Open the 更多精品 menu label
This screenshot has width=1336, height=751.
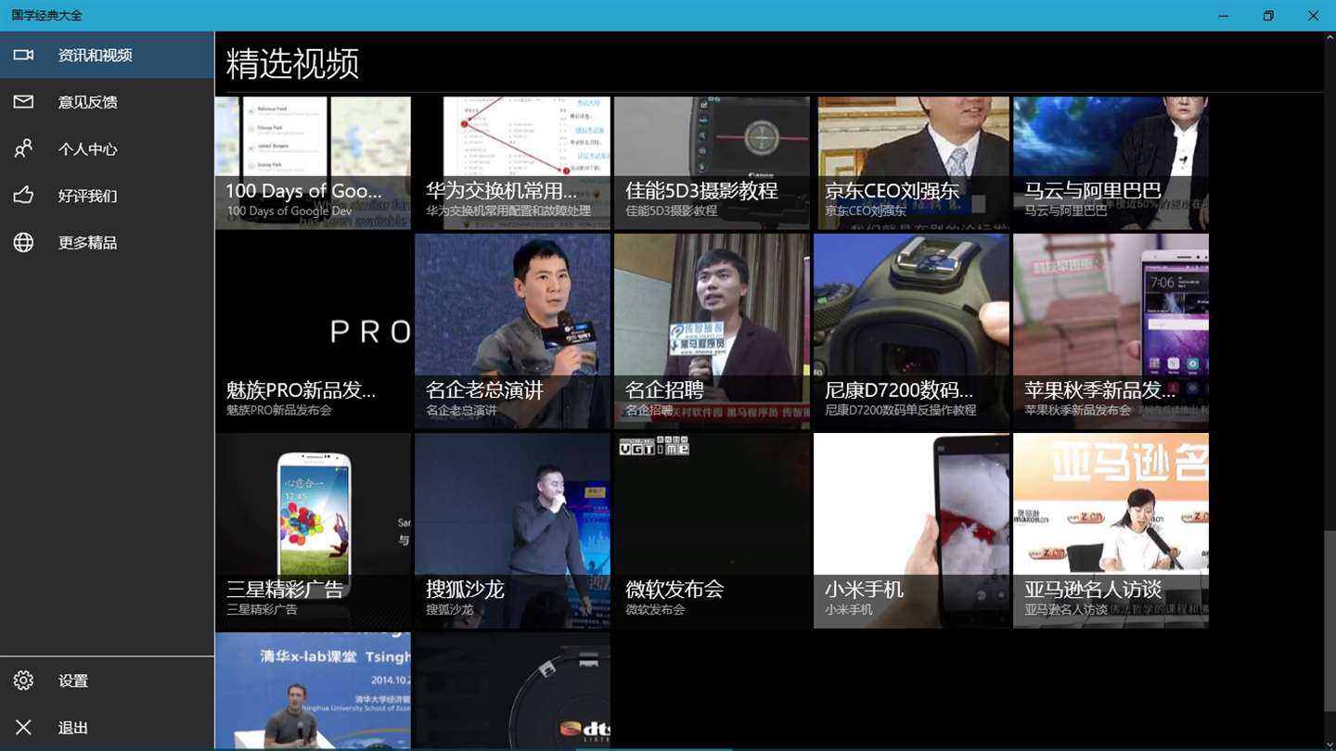coord(88,243)
